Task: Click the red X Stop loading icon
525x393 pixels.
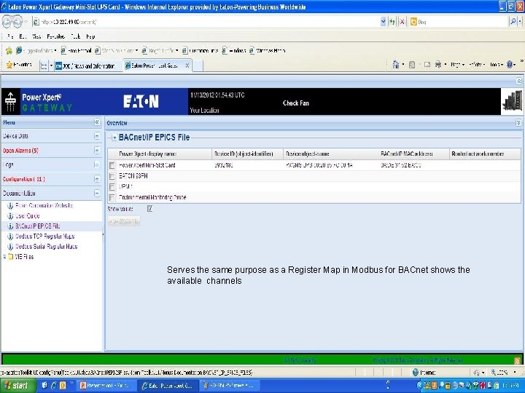Action: click(x=402, y=22)
